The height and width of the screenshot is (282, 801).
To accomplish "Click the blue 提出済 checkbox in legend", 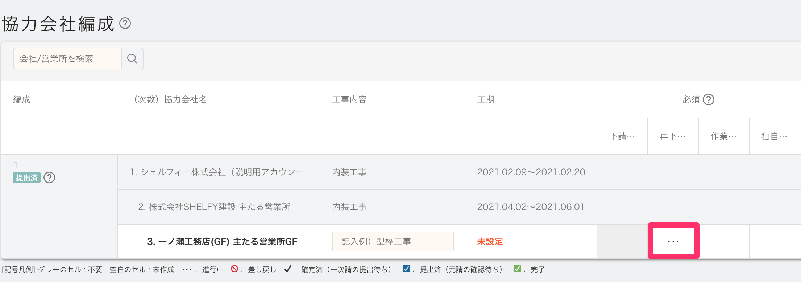I will point(406,269).
